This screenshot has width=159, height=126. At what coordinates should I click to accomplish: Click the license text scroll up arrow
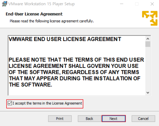point(148,39)
